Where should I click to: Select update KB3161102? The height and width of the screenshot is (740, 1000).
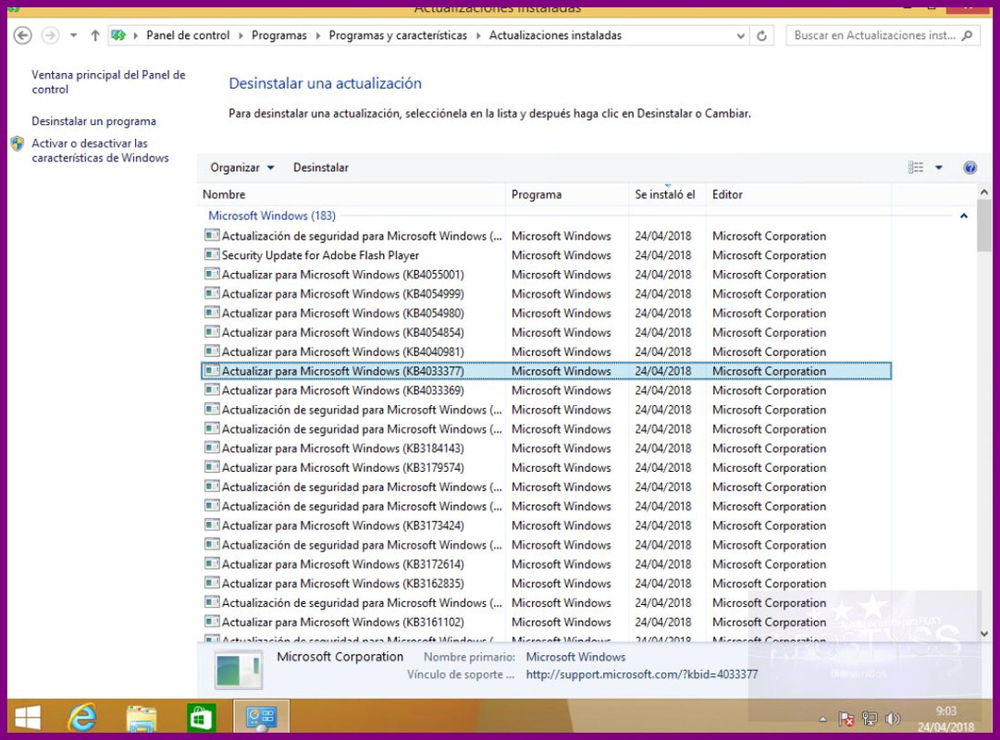[546, 622]
